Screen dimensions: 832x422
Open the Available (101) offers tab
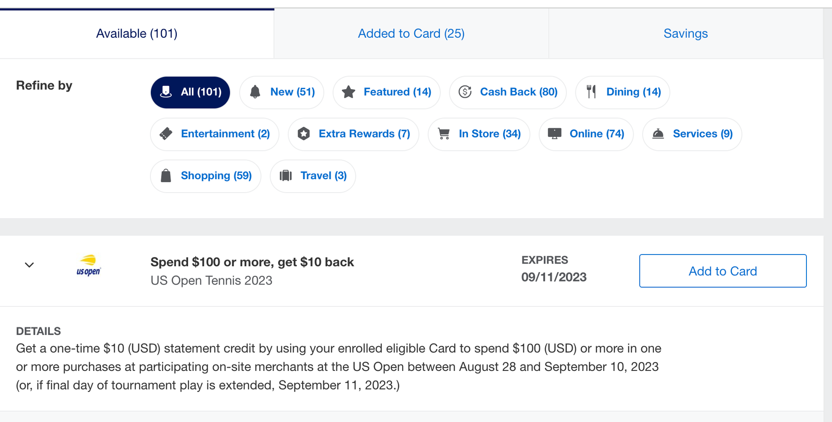(137, 33)
